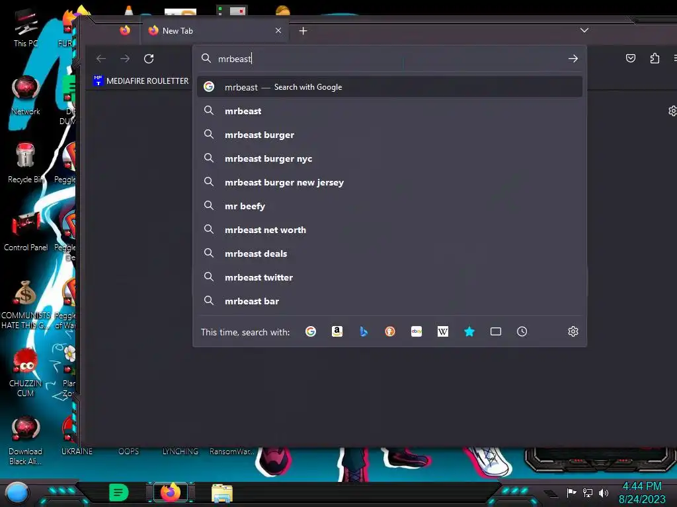Viewport: 677px width, 507px height.
Task: Open search settings gear in dropdown
Action: (x=573, y=331)
